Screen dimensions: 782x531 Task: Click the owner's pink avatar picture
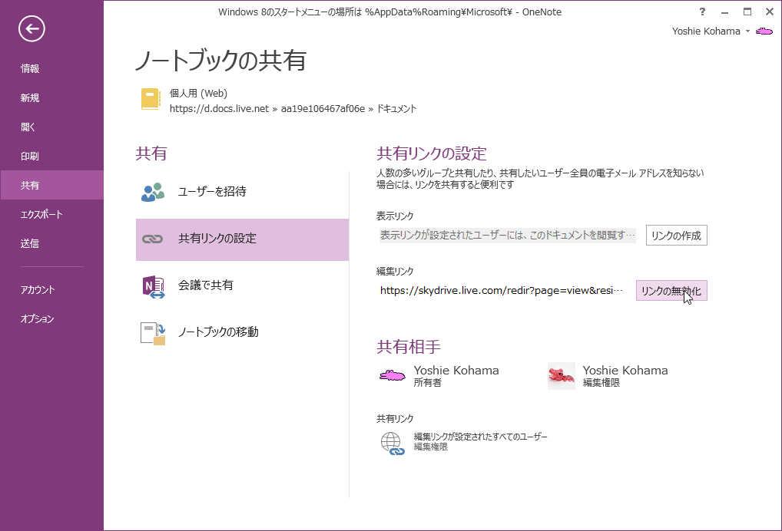point(393,375)
